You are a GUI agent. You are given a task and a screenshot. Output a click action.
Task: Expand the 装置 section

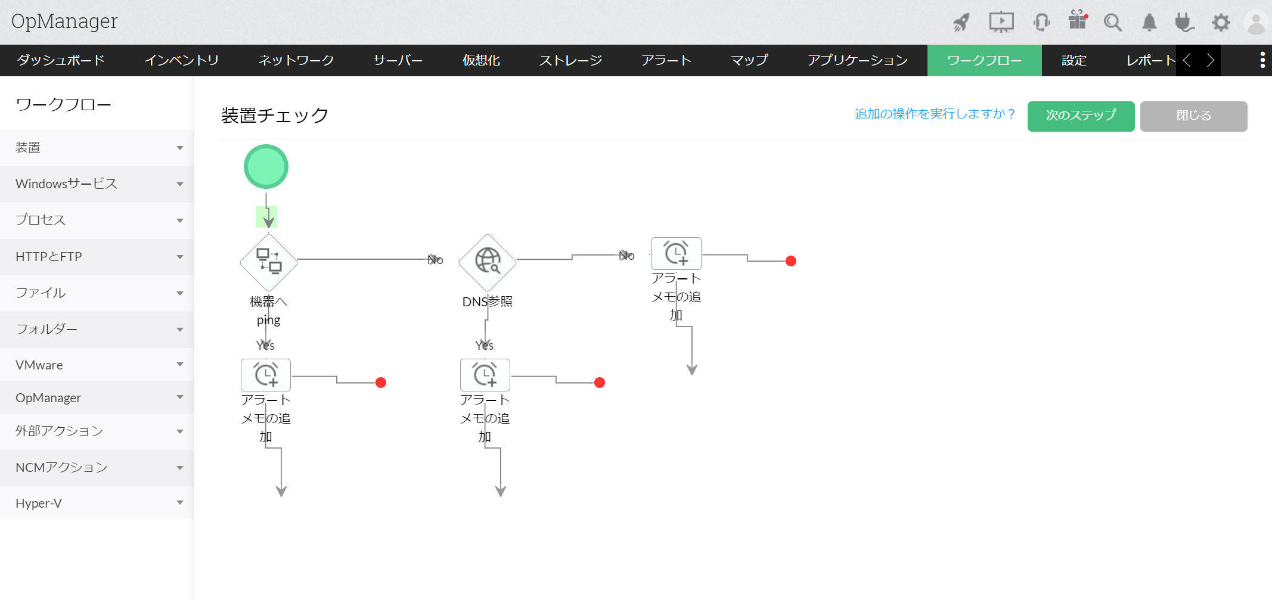pos(97,148)
